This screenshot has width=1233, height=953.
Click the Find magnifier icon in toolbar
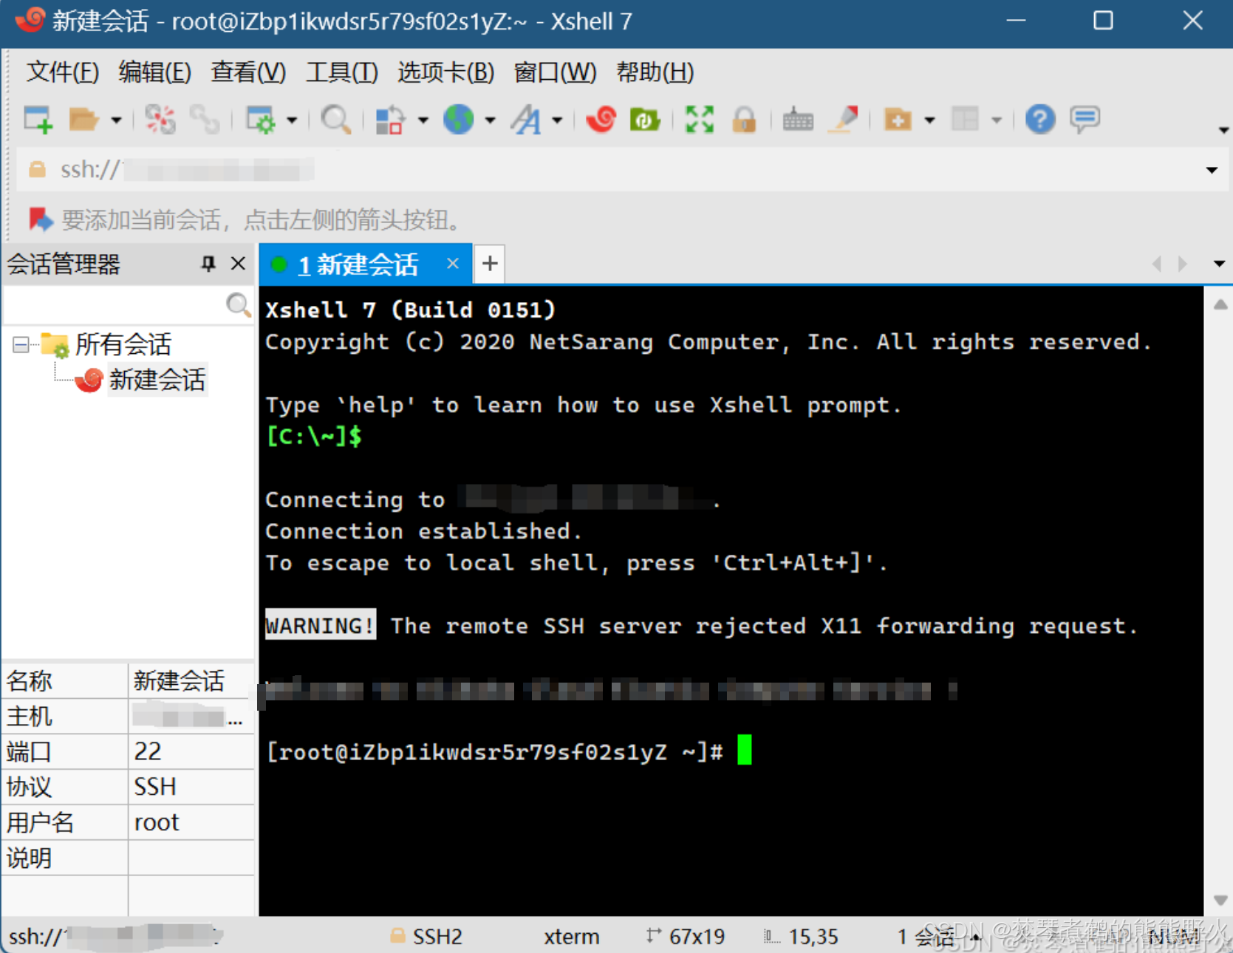(x=335, y=119)
